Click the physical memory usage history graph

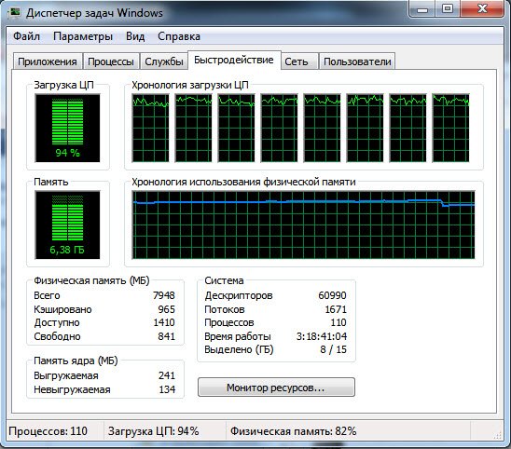(x=303, y=225)
